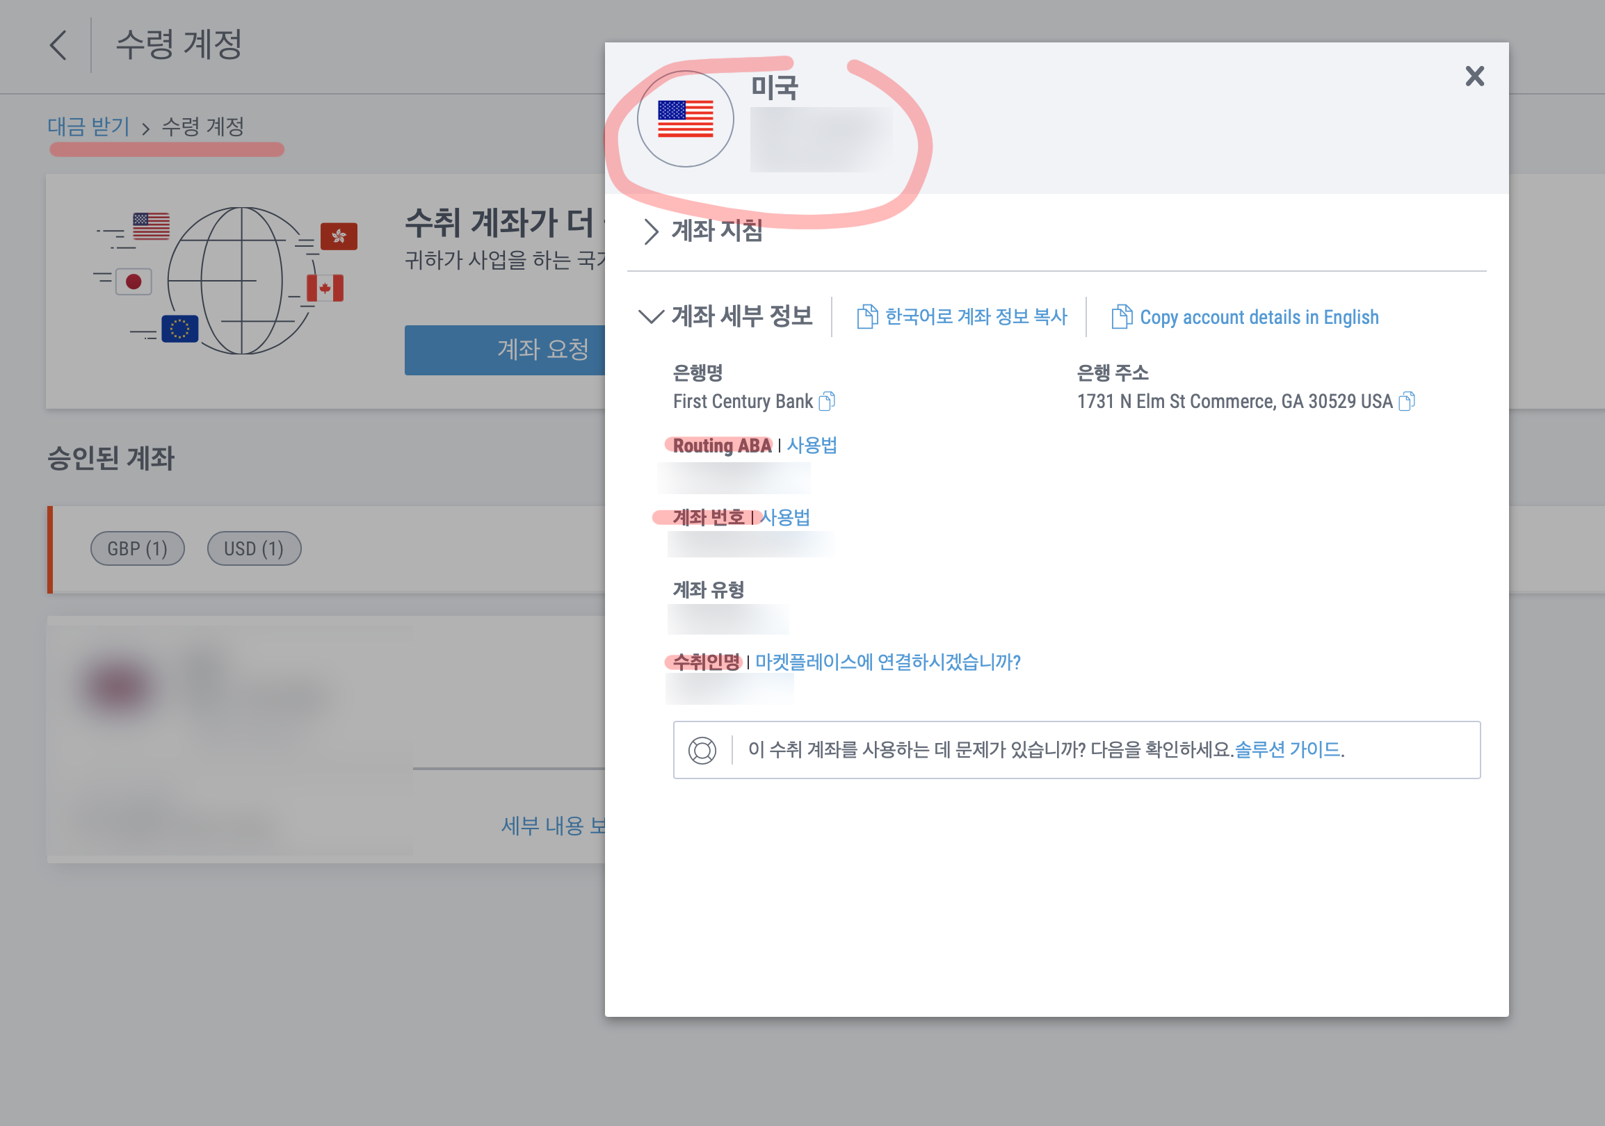Viewport: 1605px width, 1126px height.
Task: Open 사용법 link next to Routing ABA
Action: (x=812, y=446)
